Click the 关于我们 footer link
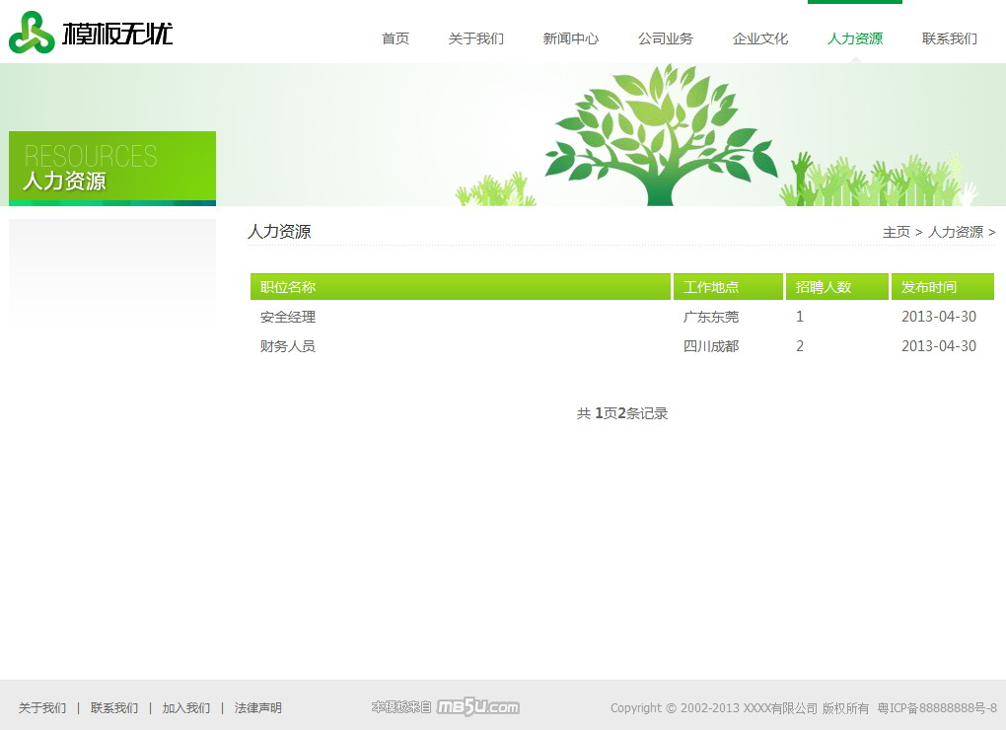 point(42,707)
